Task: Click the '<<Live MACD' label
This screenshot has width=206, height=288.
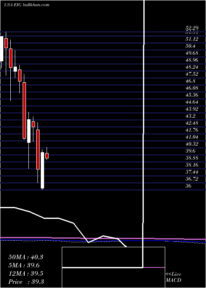Action: pyautogui.click(x=173, y=277)
